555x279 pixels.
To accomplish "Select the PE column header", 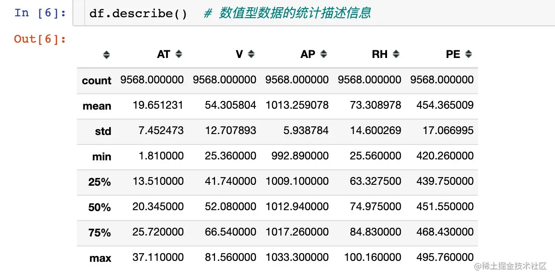I will click(x=453, y=54).
